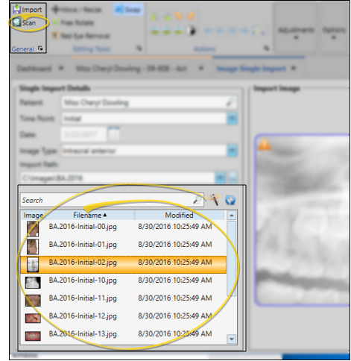The image size is (351, 361).
Task: Select BA.2016-Initial-00.jpg in file list
Action: click(124, 227)
